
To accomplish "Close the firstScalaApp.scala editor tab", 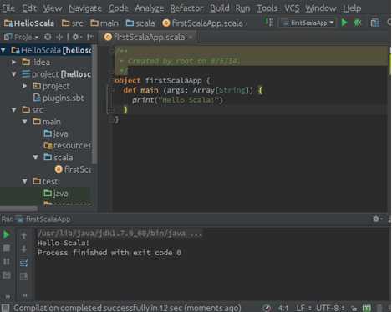I will pyautogui.click(x=191, y=37).
